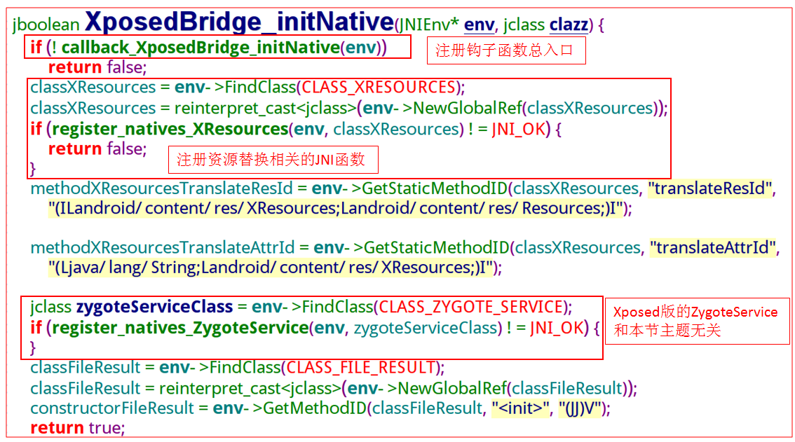Click the clazz parameter name
795x442 pixels.
[569, 25]
